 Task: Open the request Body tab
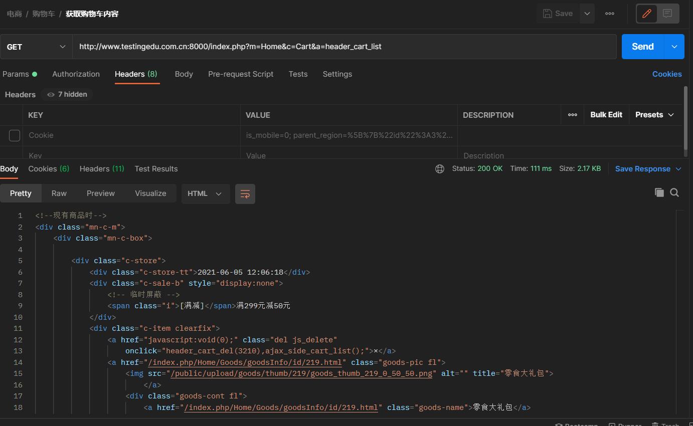(184, 74)
